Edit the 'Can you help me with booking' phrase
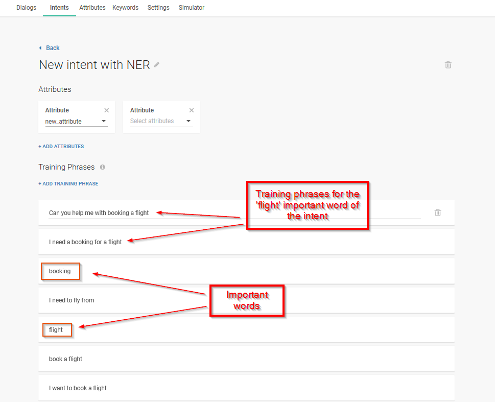The height and width of the screenshot is (402, 495). coord(99,213)
